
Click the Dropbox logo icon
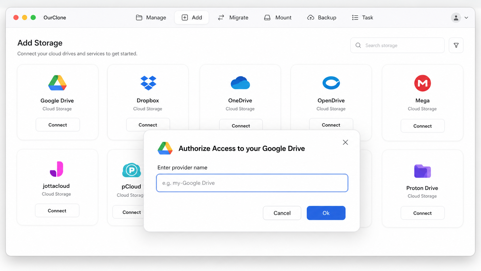[x=148, y=83]
